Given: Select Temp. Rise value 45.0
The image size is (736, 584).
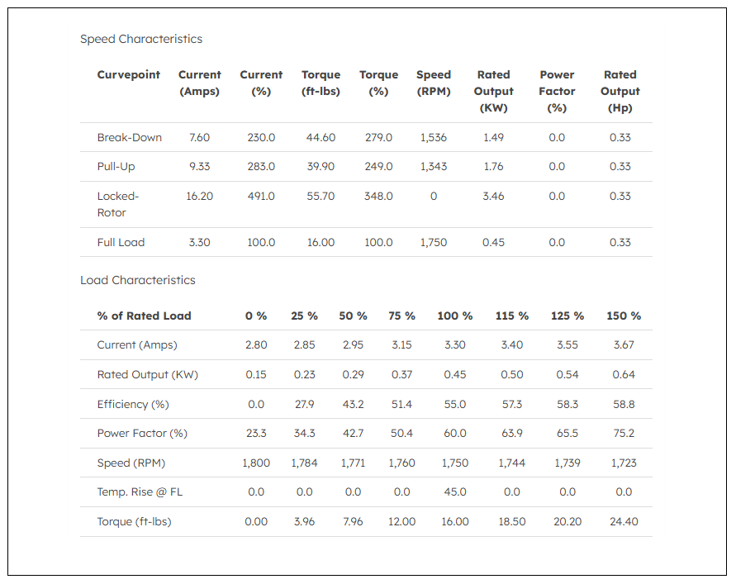Looking at the screenshot, I should click(x=455, y=492).
